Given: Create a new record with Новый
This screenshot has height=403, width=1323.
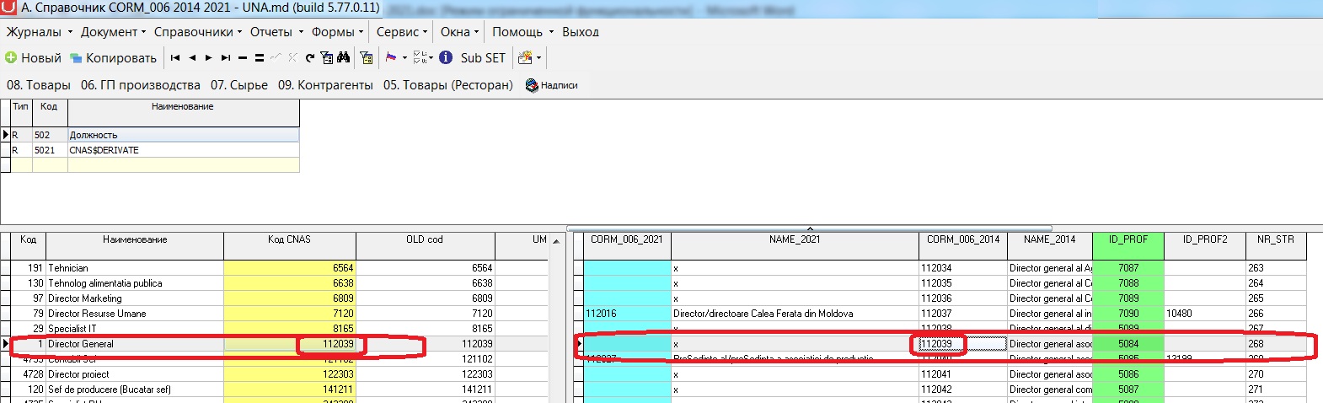Looking at the screenshot, I should (x=33, y=57).
